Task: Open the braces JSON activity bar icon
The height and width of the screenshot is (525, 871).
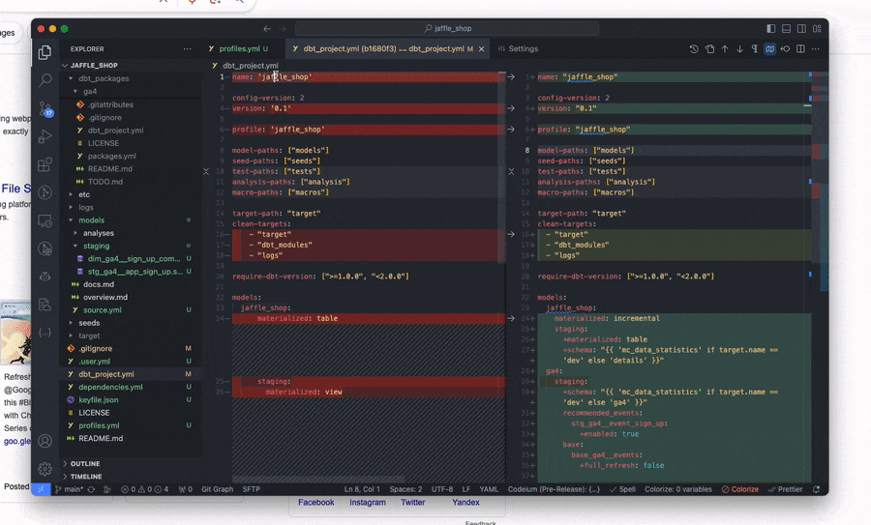Action: point(45,333)
